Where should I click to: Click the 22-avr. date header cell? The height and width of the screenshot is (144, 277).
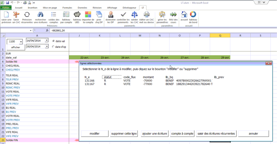(x=79, y=57)
